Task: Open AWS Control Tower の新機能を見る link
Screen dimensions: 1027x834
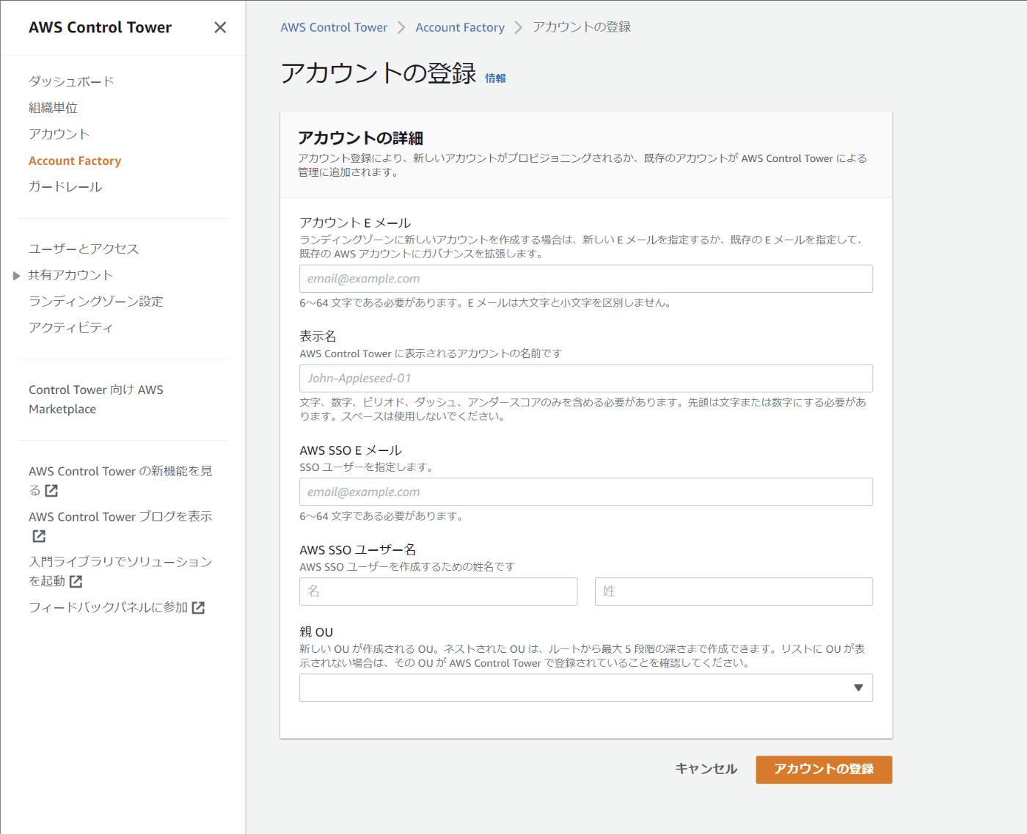Action: click(x=120, y=480)
